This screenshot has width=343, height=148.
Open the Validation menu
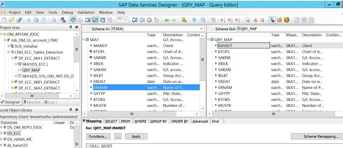click(x=86, y=13)
